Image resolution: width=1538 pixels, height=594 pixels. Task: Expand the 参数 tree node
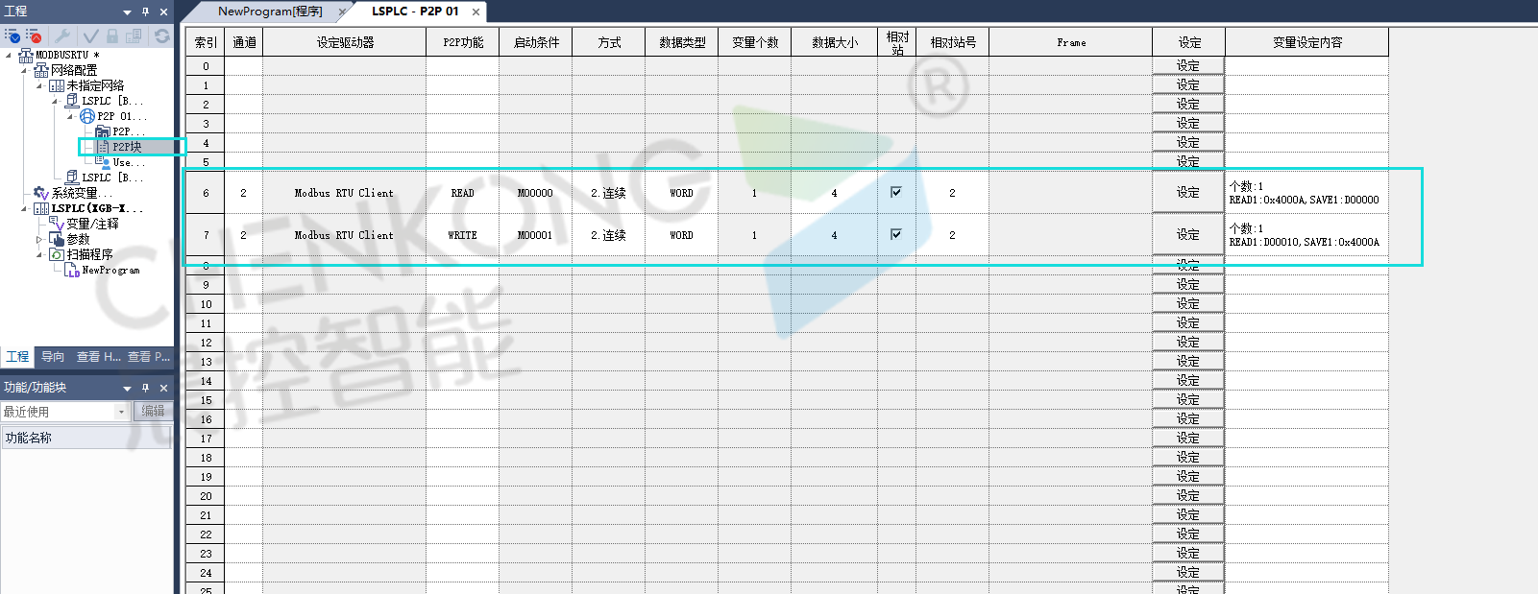pos(39,239)
